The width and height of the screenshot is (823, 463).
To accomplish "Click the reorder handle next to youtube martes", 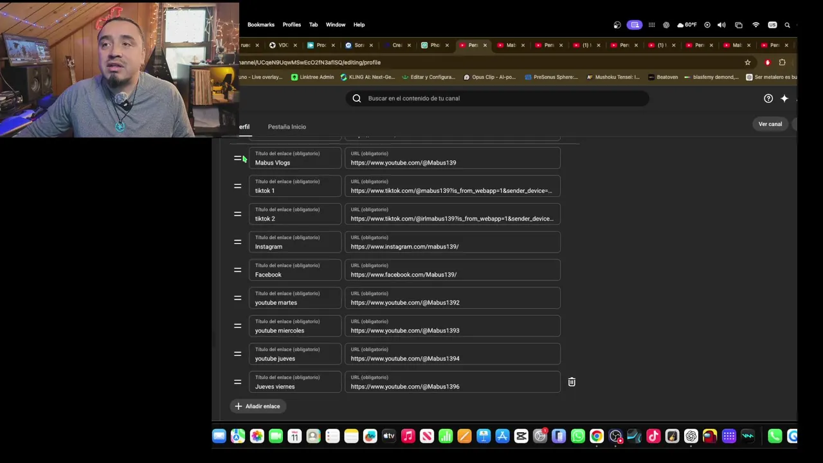I will 237,298.
